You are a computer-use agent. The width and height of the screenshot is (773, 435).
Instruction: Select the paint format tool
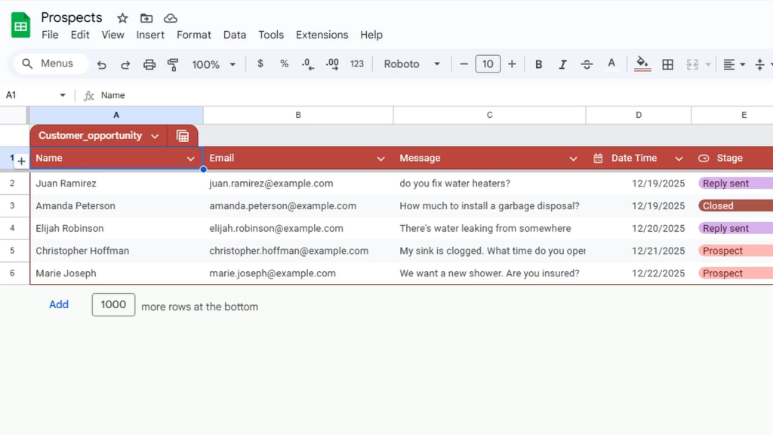click(x=173, y=65)
